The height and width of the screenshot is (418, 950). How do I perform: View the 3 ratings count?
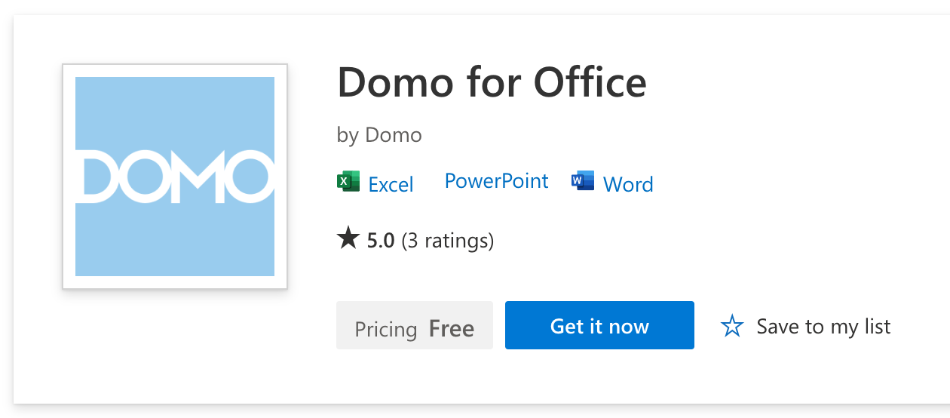(448, 241)
